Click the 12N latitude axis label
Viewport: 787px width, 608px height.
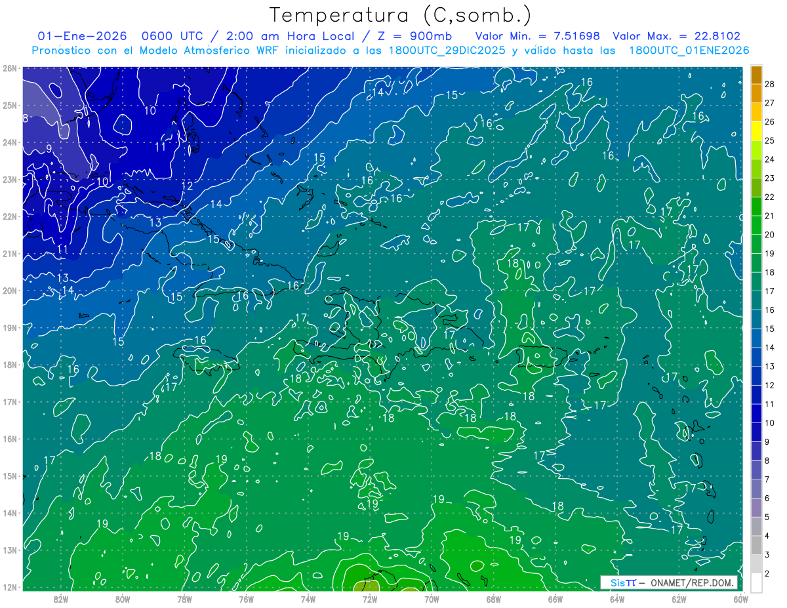pyautogui.click(x=10, y=587)
